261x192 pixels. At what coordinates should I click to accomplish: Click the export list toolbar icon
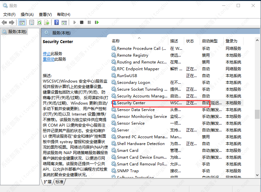coord(47,22)
